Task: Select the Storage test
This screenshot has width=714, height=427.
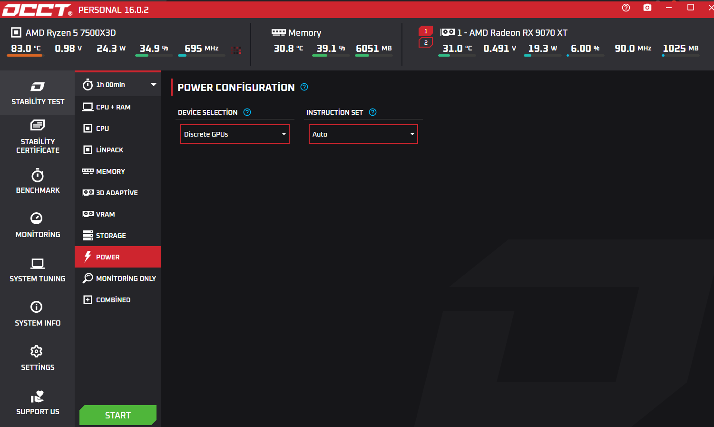Action: point(118,236)
